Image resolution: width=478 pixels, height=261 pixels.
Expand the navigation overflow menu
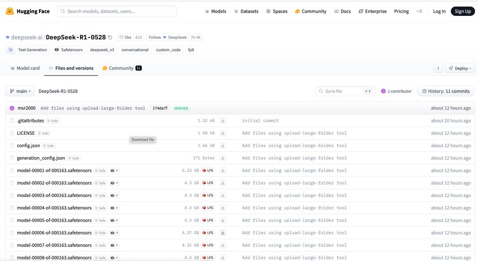coord(420,11)
